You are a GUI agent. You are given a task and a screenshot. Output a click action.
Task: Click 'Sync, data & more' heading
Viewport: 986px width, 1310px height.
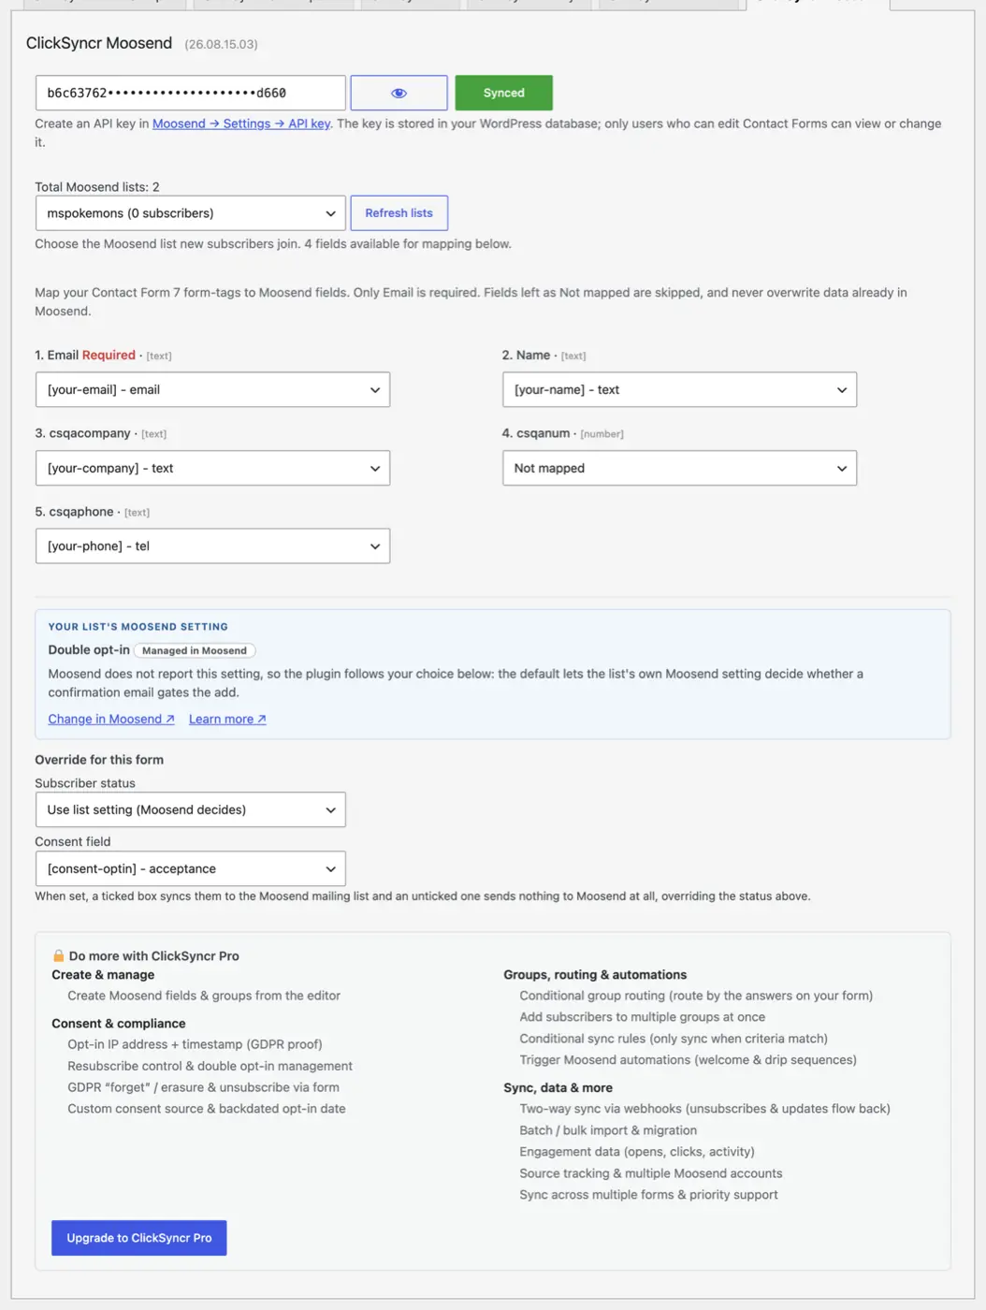(558, 1088)
